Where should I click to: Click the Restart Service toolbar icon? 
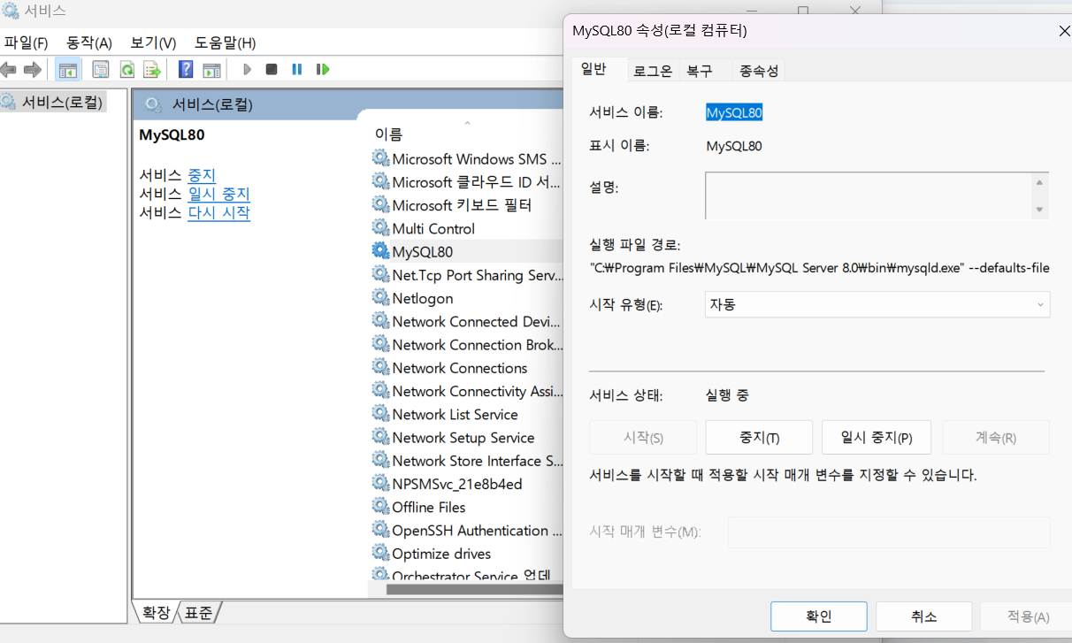323,69
